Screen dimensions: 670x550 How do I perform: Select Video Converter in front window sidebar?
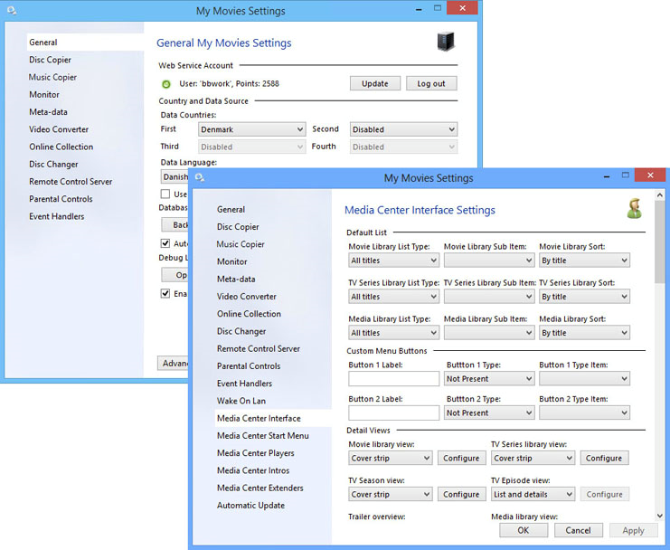(x=246, y=297)
